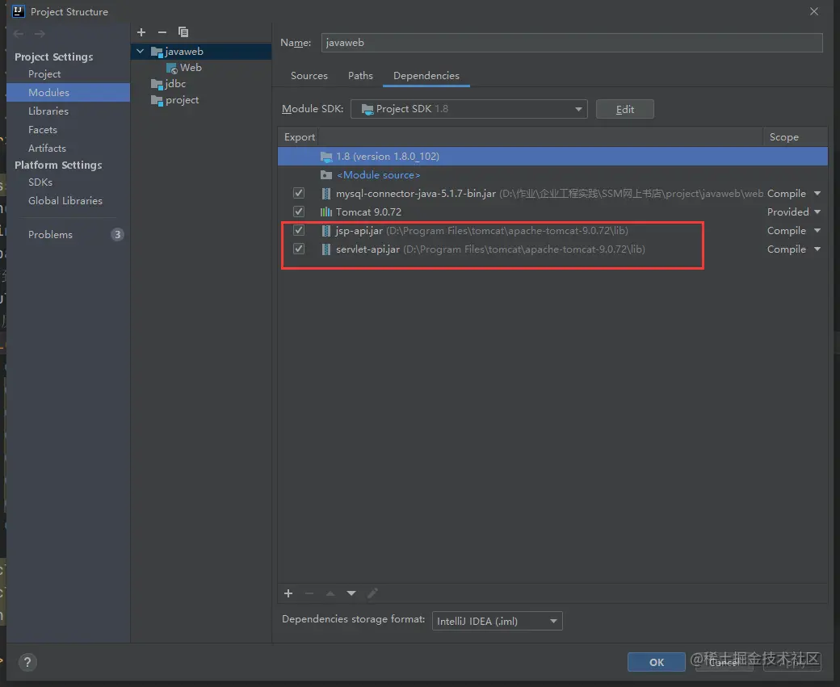Click the jsp-api.jar archive icon
This screenshot has height=687, width=840.
coord(325,231)
